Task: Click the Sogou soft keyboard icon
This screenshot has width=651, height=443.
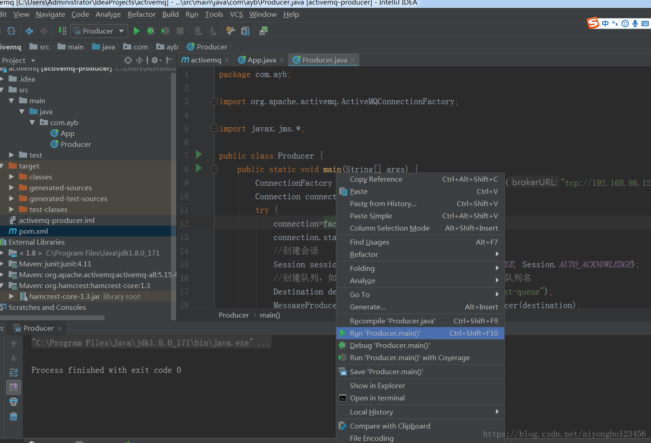Action: click(x=646, y=24)
